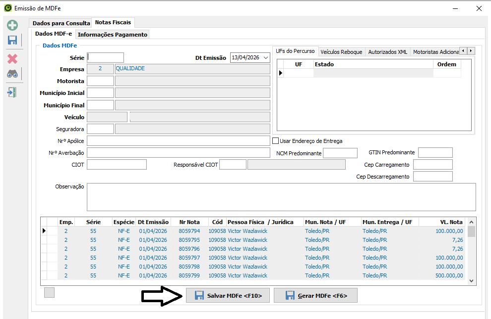The height and width of the screenshot is (319, 491).
Task: Click the application logo in title bar
Action: tap(7, 8)
